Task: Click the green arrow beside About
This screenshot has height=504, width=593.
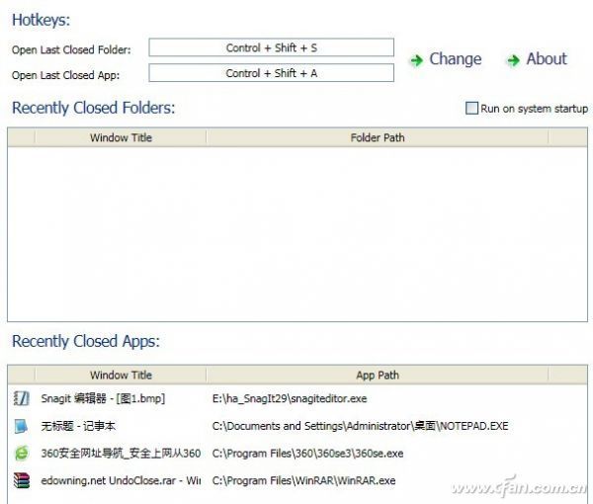Action: (513, 60)
